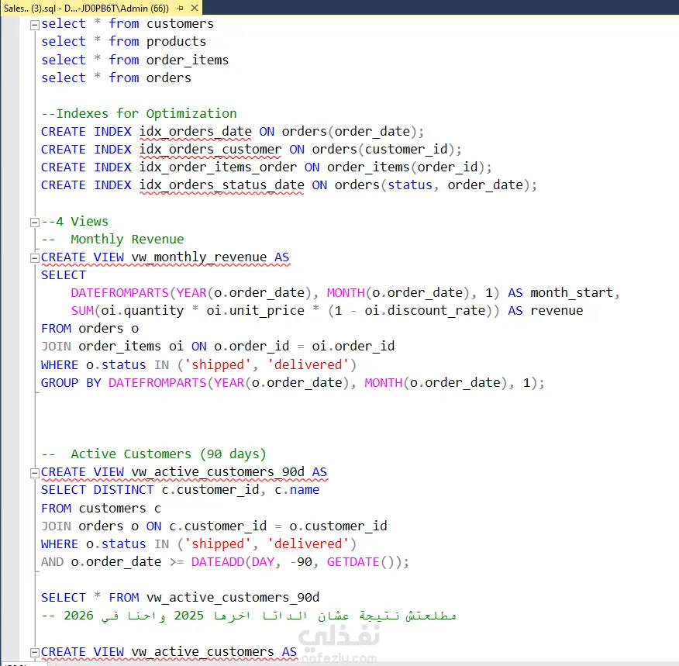Click the '--Indexes for Optimization' comment
The image size is (679, 666).
pyautogui.click(x=139, y=113)
